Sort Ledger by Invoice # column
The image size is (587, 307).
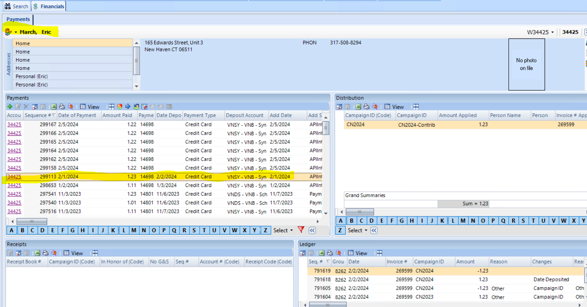point(399,262)
